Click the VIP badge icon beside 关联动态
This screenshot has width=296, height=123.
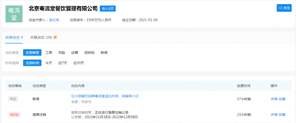[55, 37]
